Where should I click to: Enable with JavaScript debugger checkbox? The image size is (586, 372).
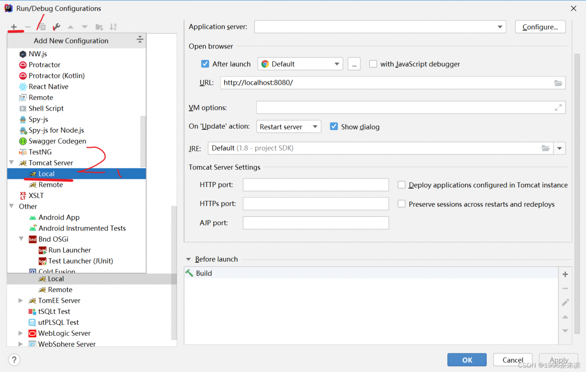pyautogui.click(x=373, y=64)
